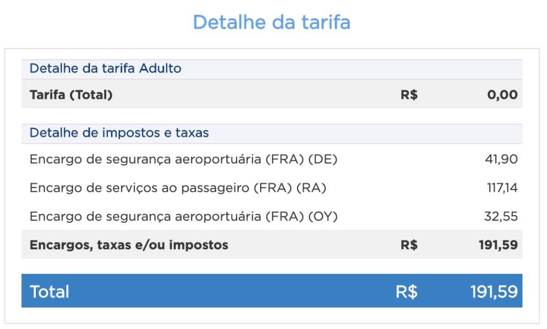The image size is (547, 329).
Task: Select the 0,00 tarifa amount
Action: point(502,95)
